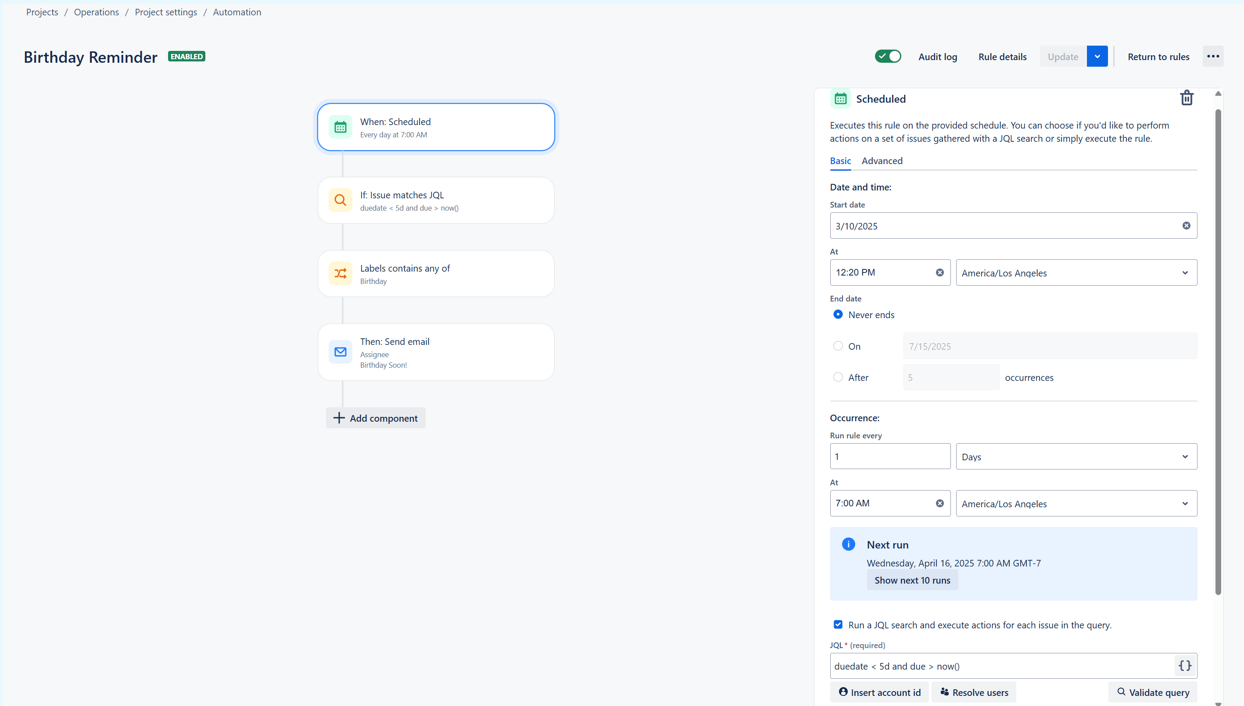Uncheck the Run a JQL search checkbox

[x=838, y=624]
